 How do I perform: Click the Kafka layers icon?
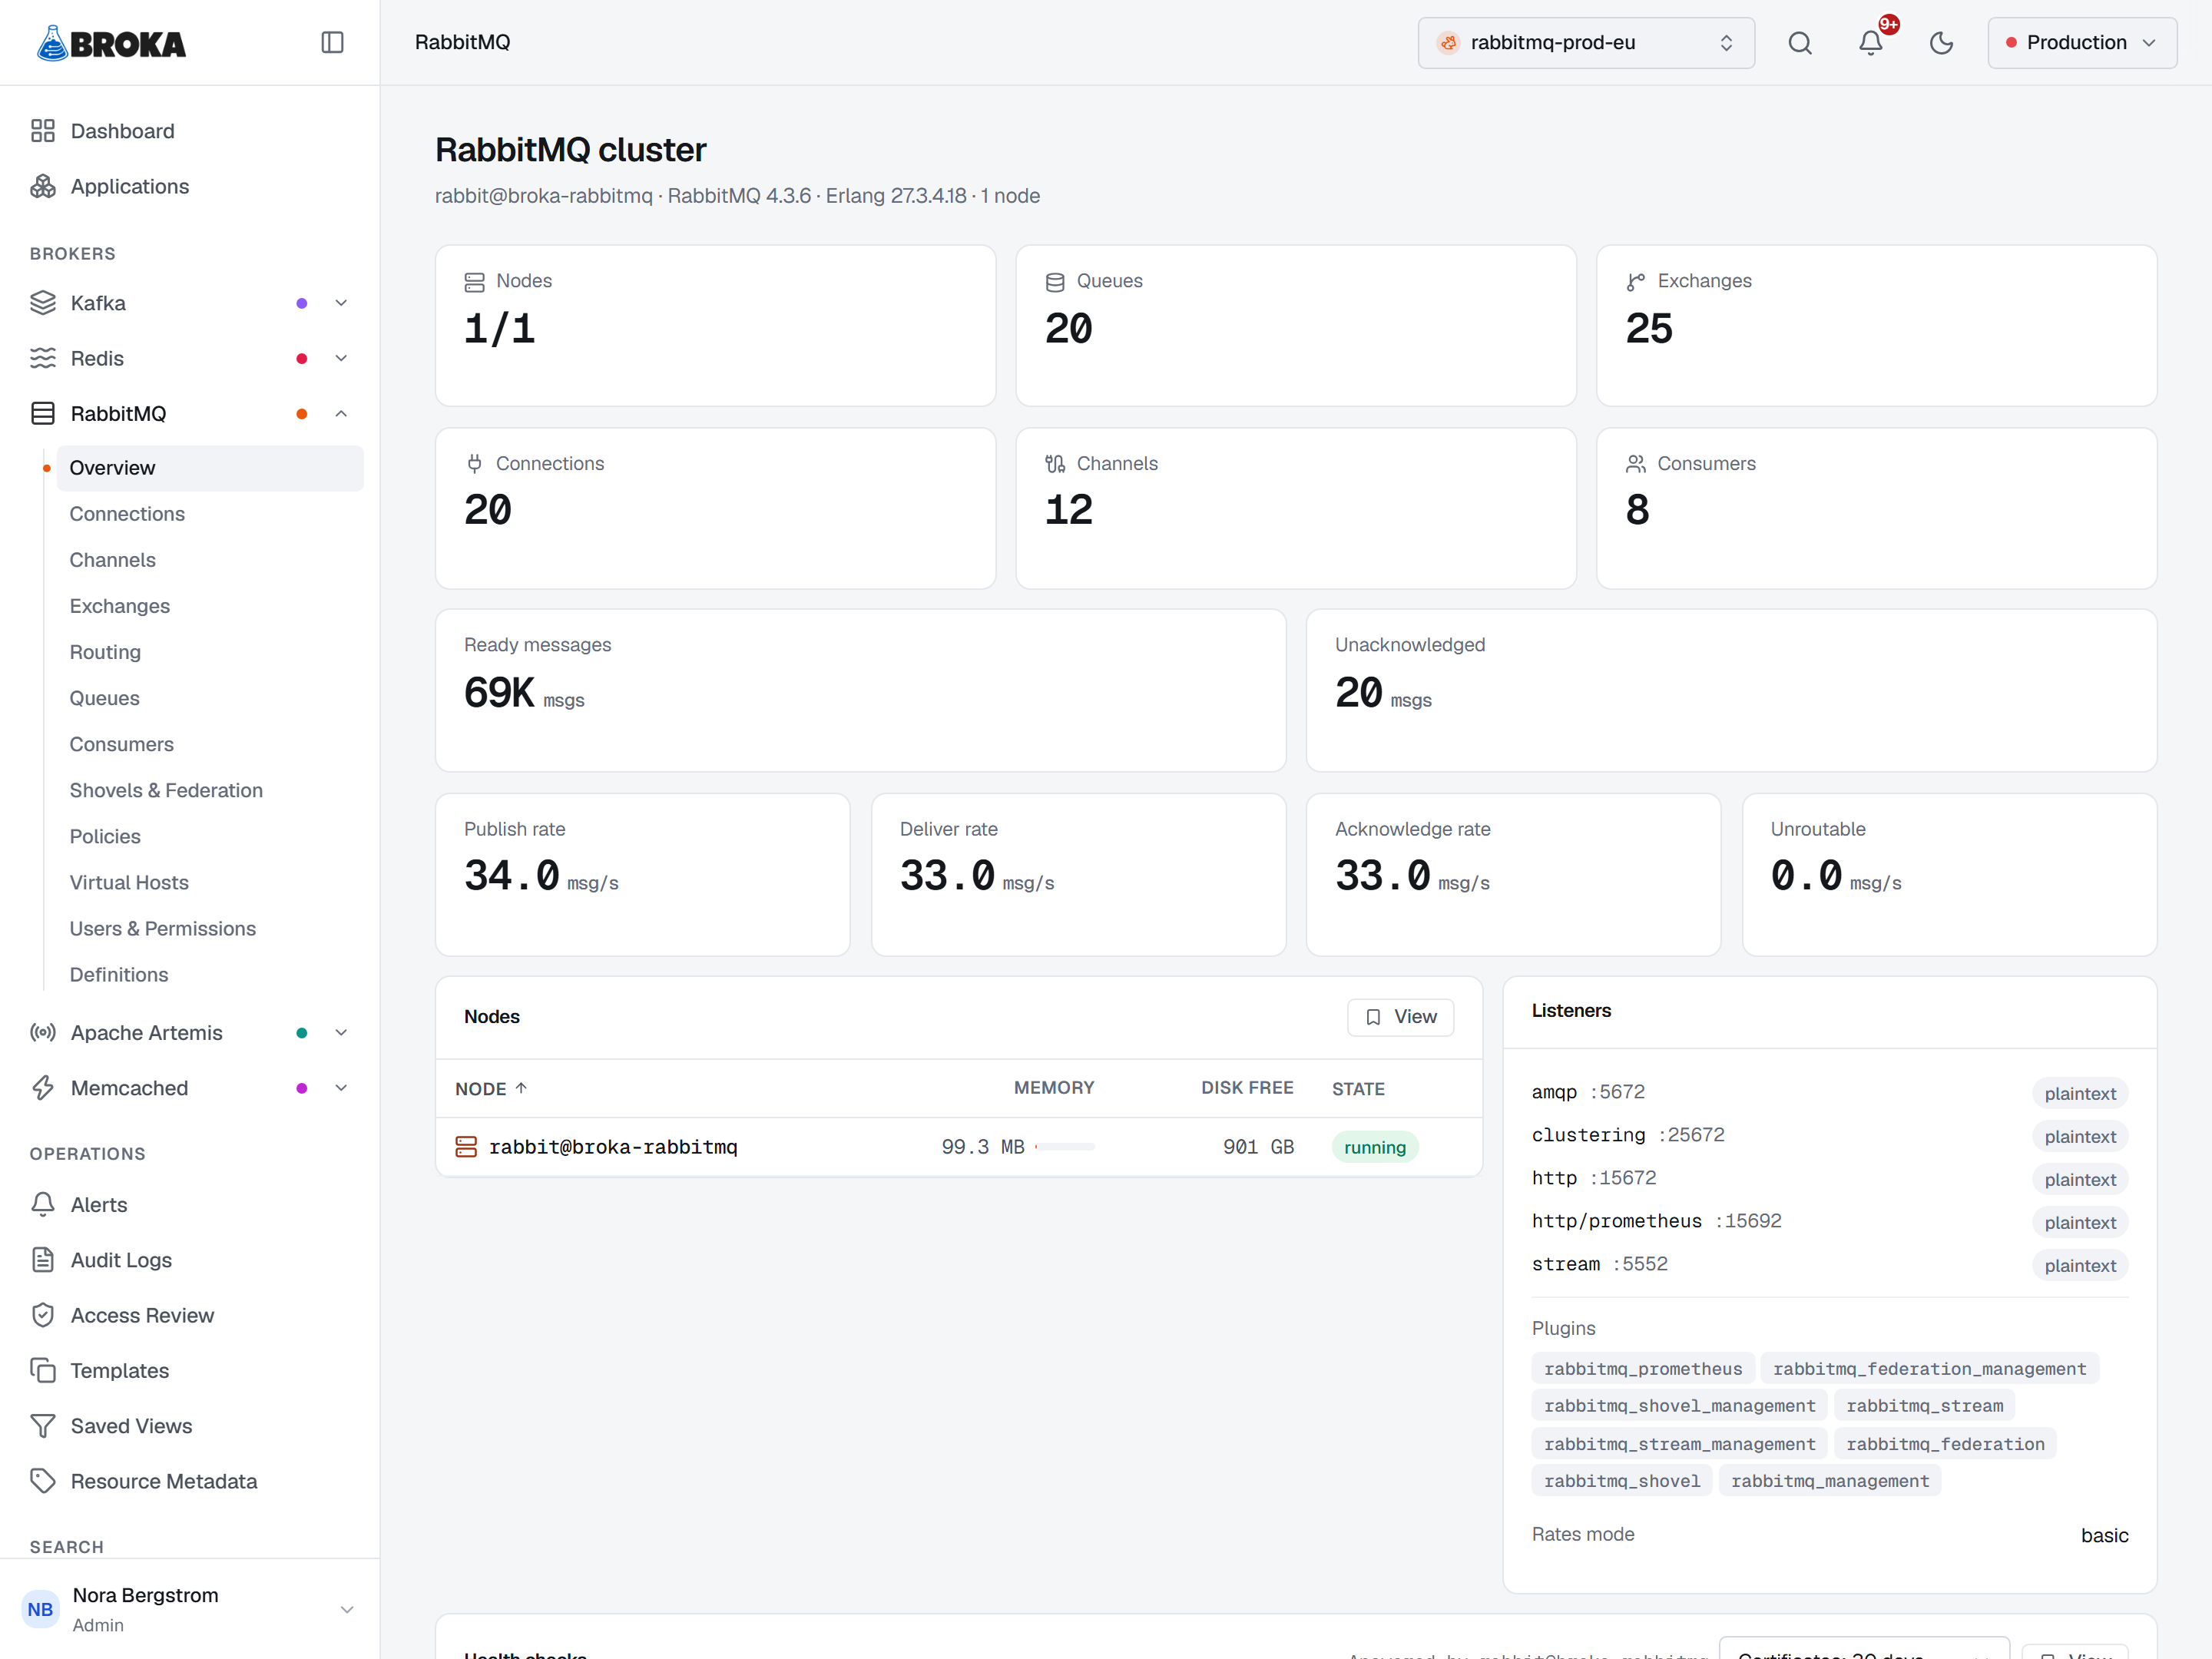42,303
